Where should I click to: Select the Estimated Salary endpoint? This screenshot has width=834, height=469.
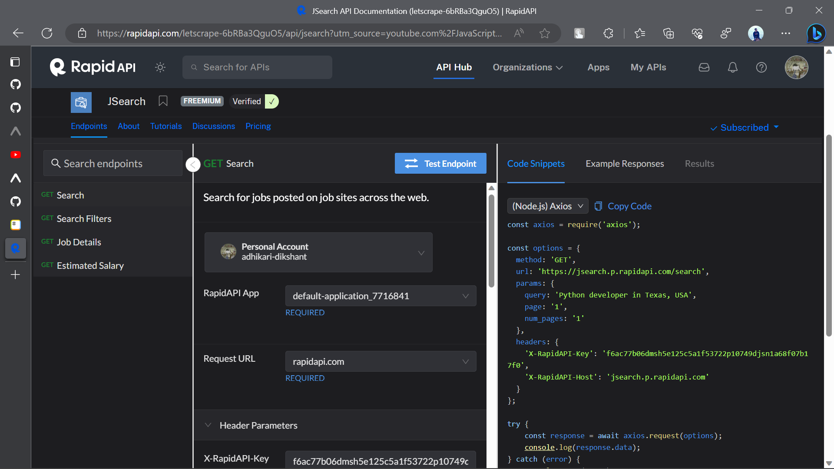pos(90,265)
